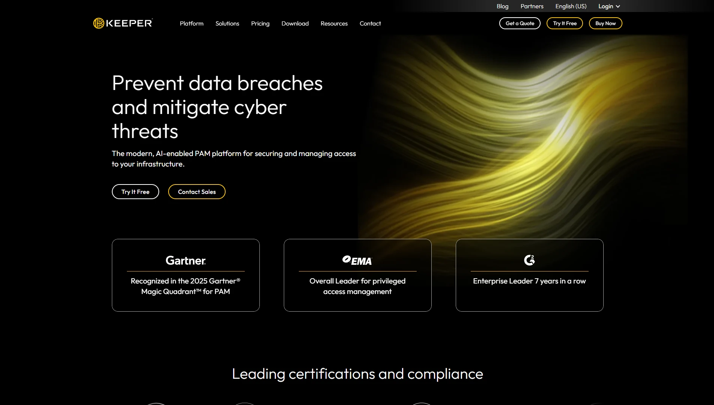Click the Get a Quote button
This screenshot has height=405, width=714.
[x=520, y=23]
